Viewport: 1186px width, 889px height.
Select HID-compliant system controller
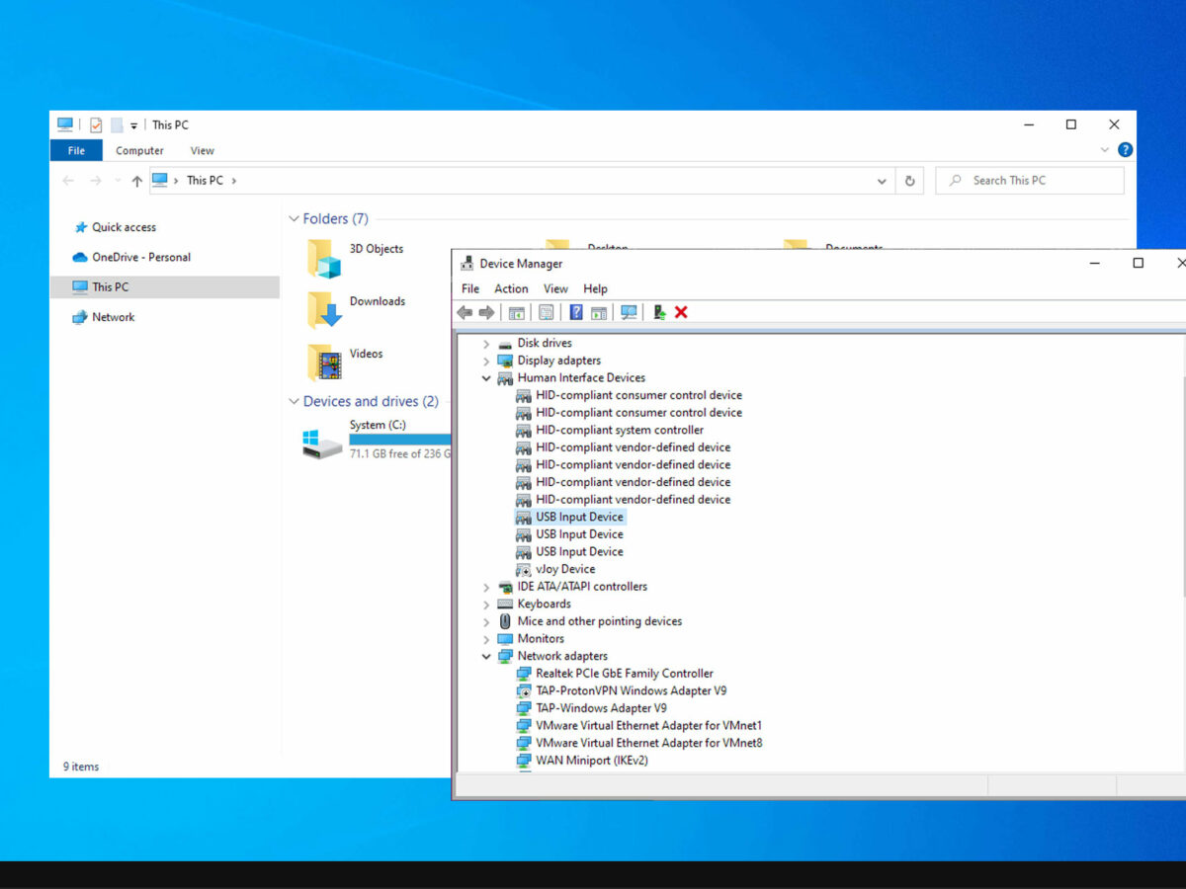coord(620,431)
